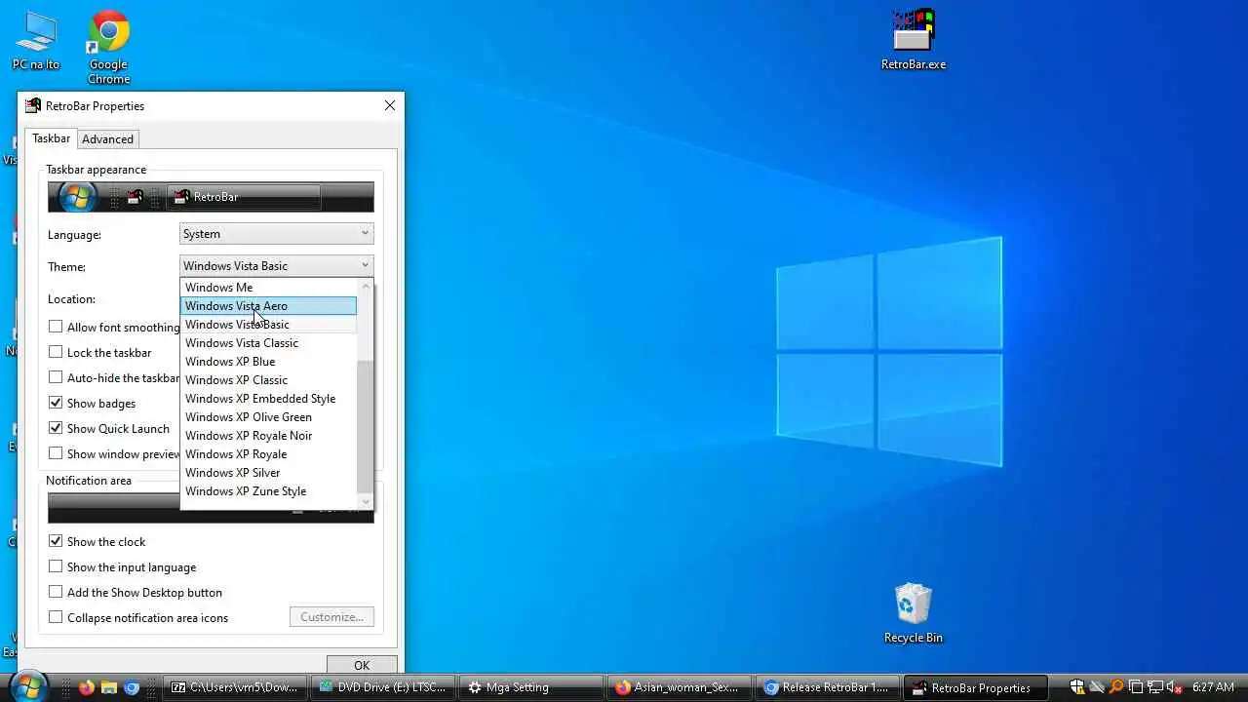Enable Auto-hide the taskbar
1248x702 pixels.
click(x=56, y=377)
